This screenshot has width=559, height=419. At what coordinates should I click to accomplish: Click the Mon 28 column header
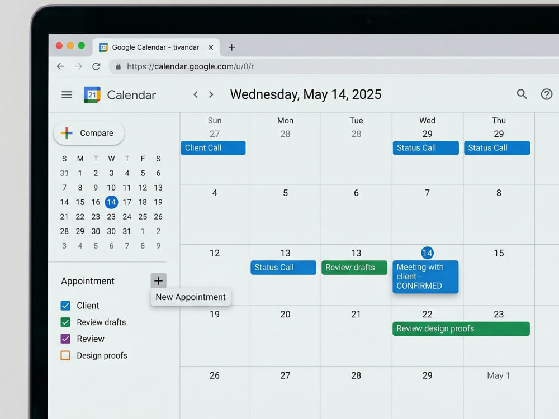[285, 127]
